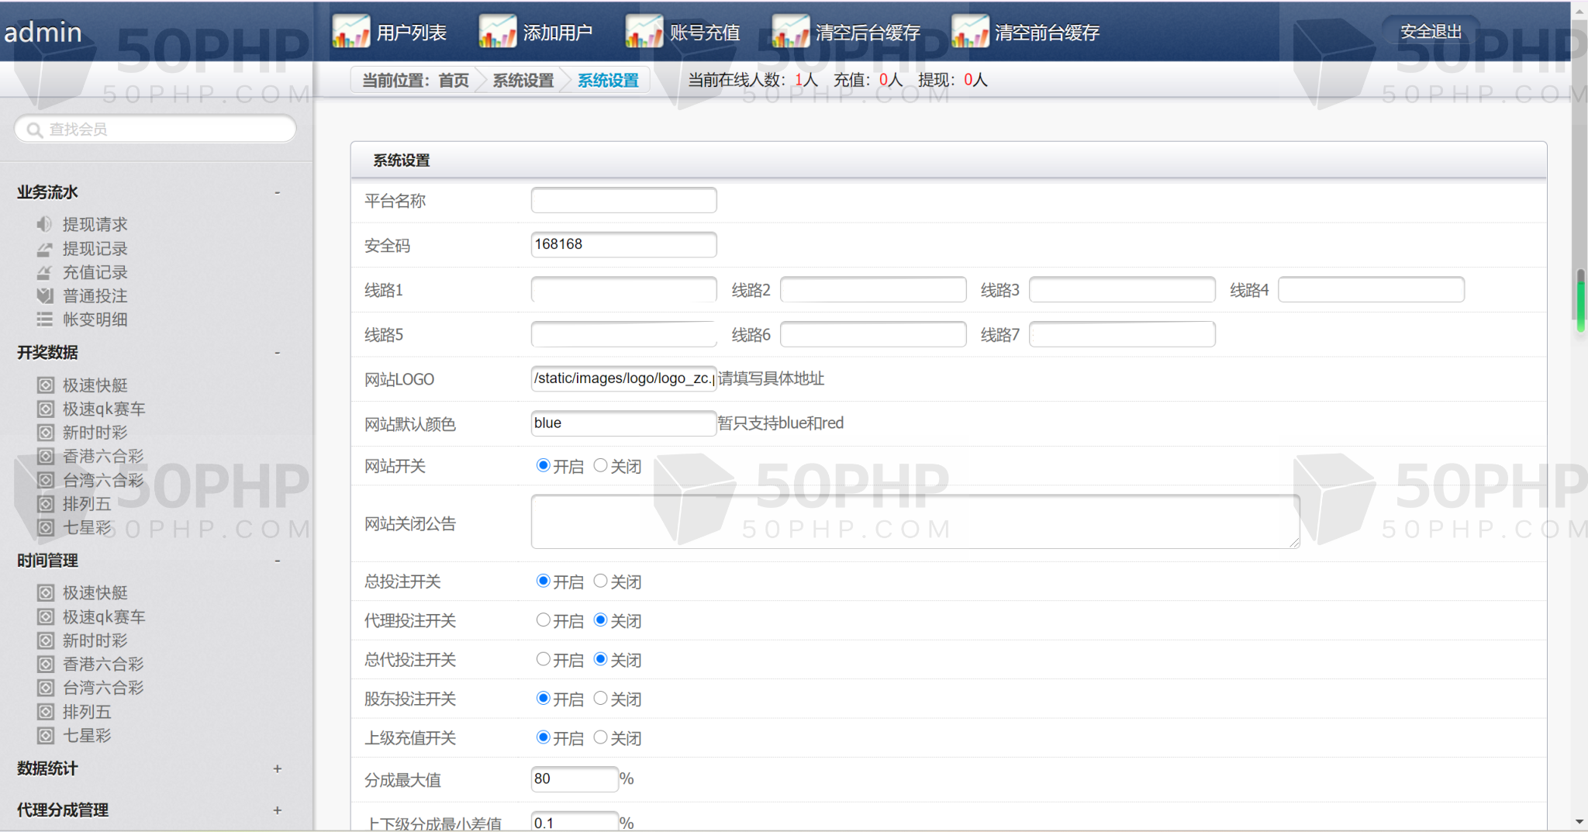
Task: Click the 用户列表 chart icon
Action: click(x=350, y=32)
